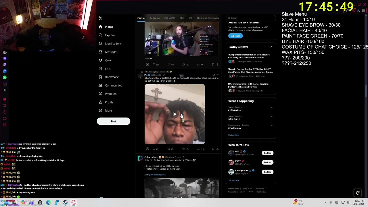Open Communities from the sidebar

click(110, 85)
